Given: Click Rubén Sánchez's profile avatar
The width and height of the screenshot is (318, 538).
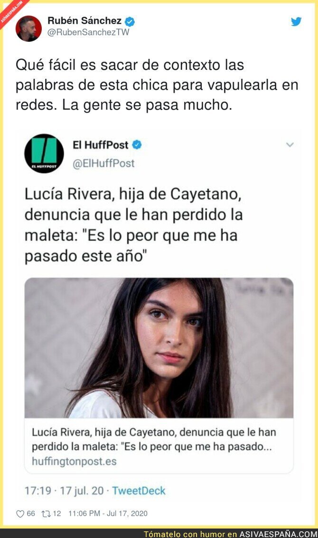Looking at the screenshot, I should point(28,28).
